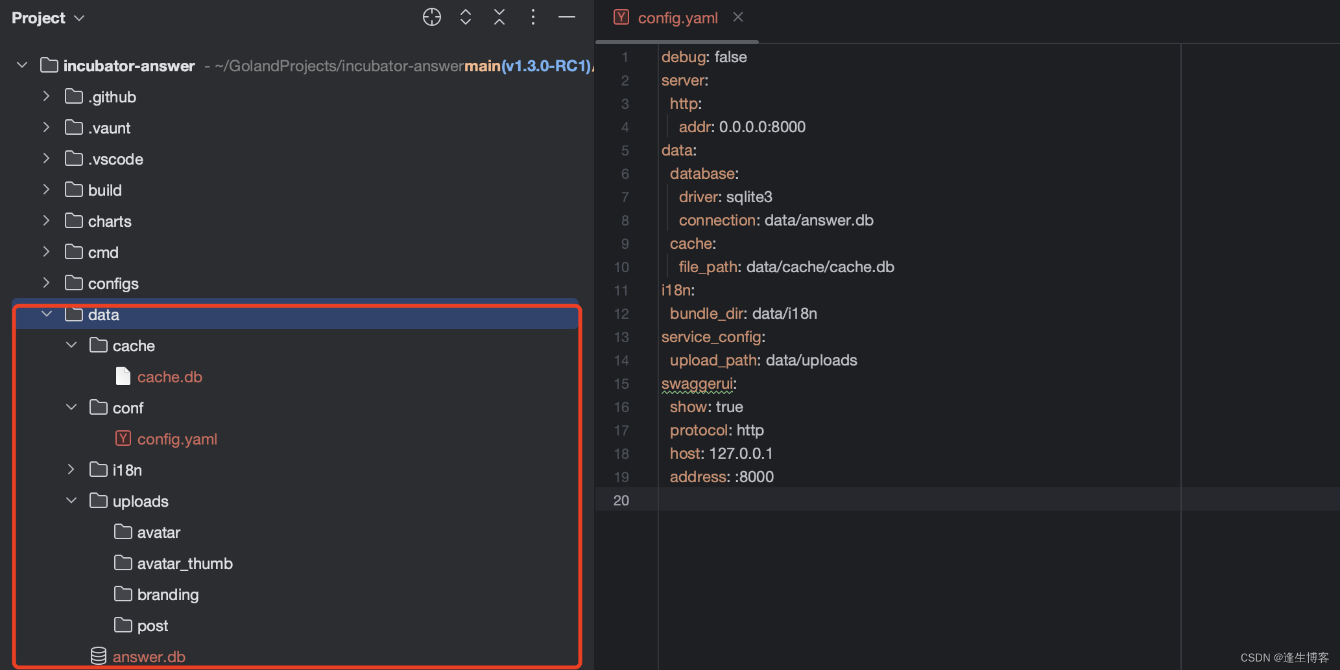Image resolution: width=1340 pixels, height=670 pixels.
Task: Close the config.yaml tab
Action: pos(737,17)
